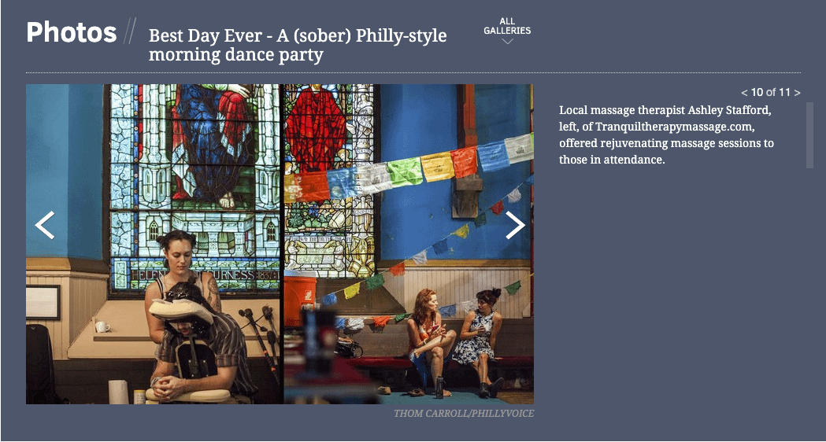The height and width of the screenshot is (442, 826).
Task: Click the small '>' beside 10 of 11
Action: [797, 93]
